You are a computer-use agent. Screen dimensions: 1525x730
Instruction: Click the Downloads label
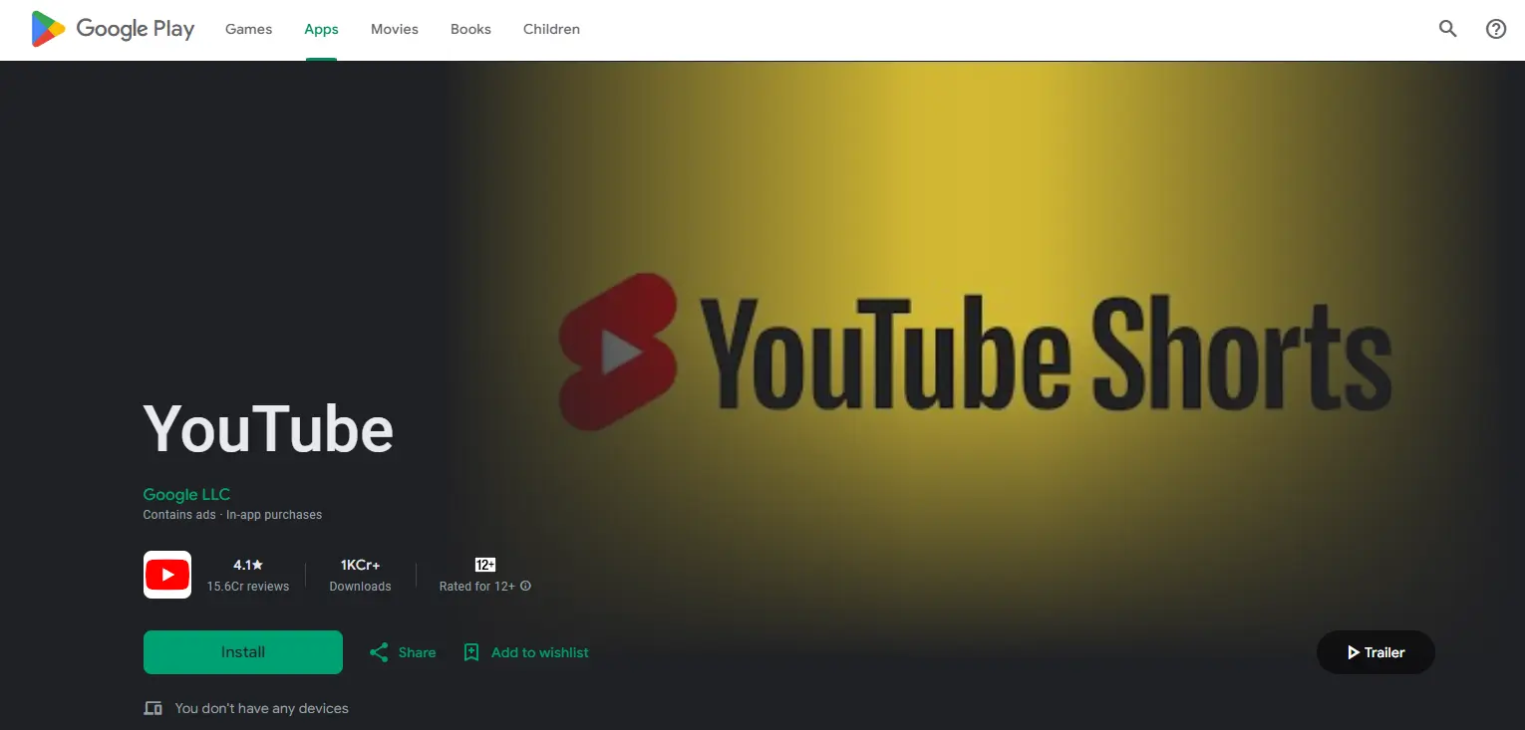click(360, 587)
